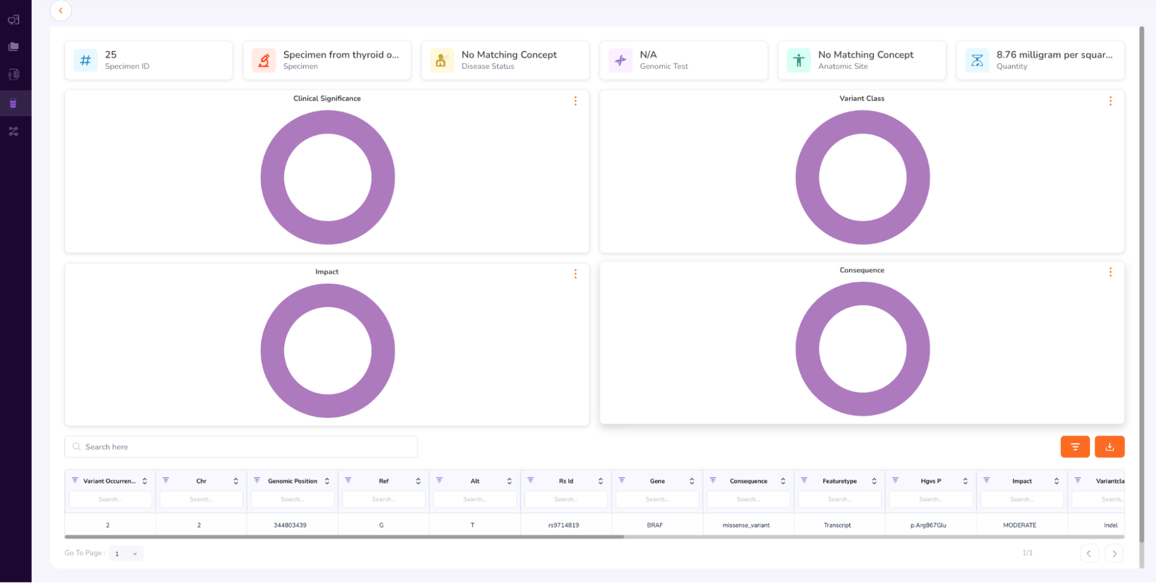Open Impact chart three-dot menu
The width and height of the screenshot is (1156, 583).
(x=575, y=274)
